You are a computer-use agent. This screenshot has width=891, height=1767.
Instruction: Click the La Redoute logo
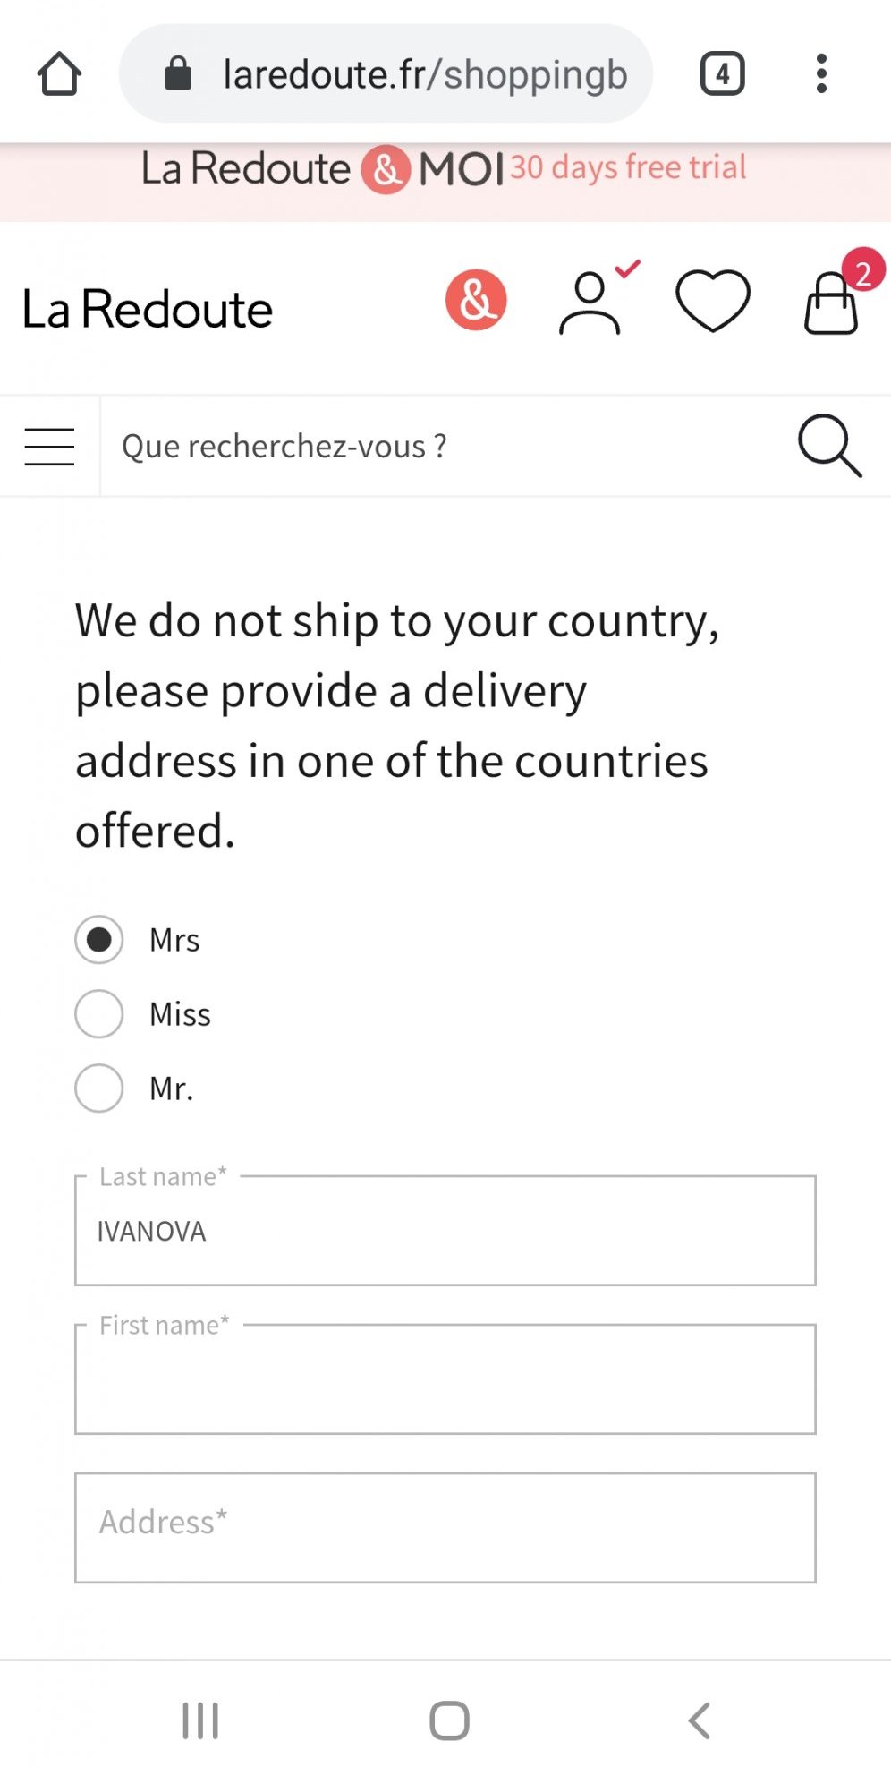pos(148,310)
